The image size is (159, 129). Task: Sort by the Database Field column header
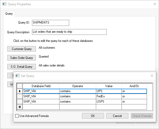(41, 86)
